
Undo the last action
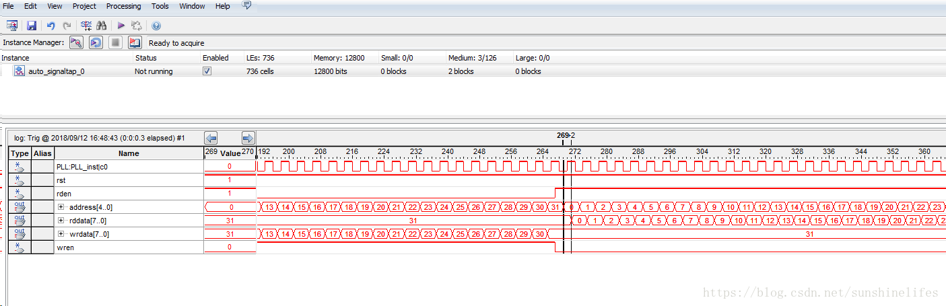coord(50,26)
